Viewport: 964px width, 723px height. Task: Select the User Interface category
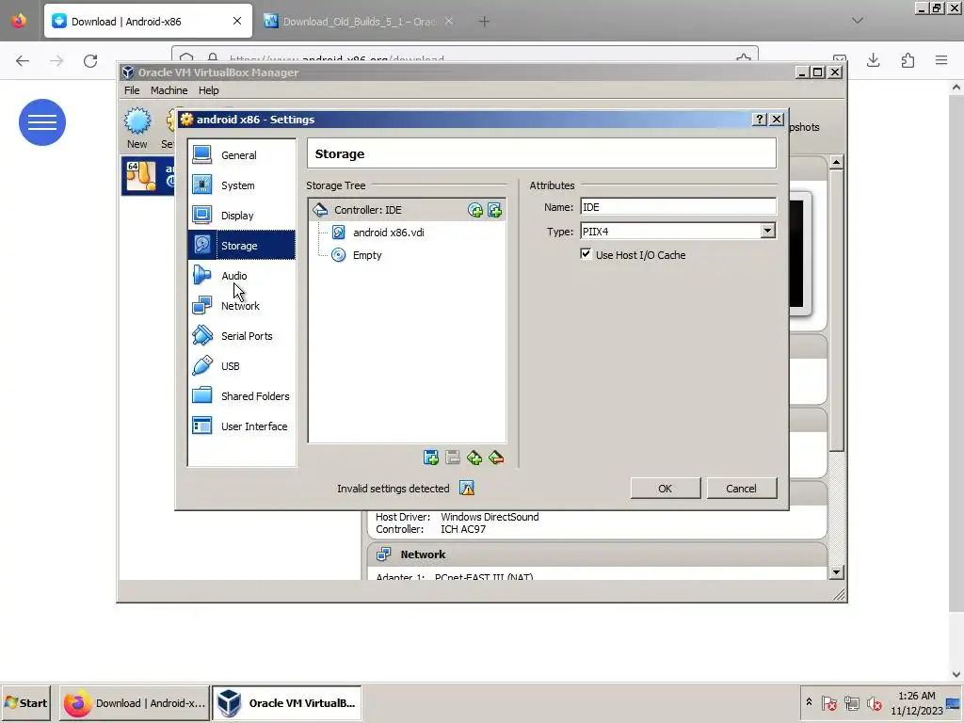(x=242, y=426)
